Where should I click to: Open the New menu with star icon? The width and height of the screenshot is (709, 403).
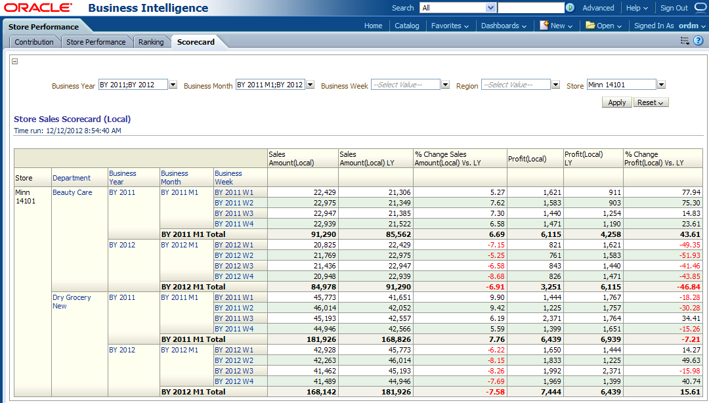point(556,26)
